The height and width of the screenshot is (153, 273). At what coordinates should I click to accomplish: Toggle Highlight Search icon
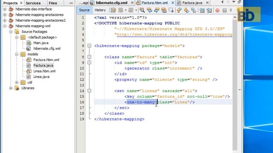[164, 10]
